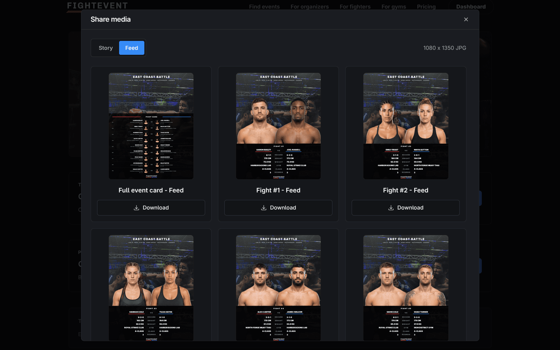Select the Feed tab
This screenshot has width=560, height=350.
[x=132, y=48]
